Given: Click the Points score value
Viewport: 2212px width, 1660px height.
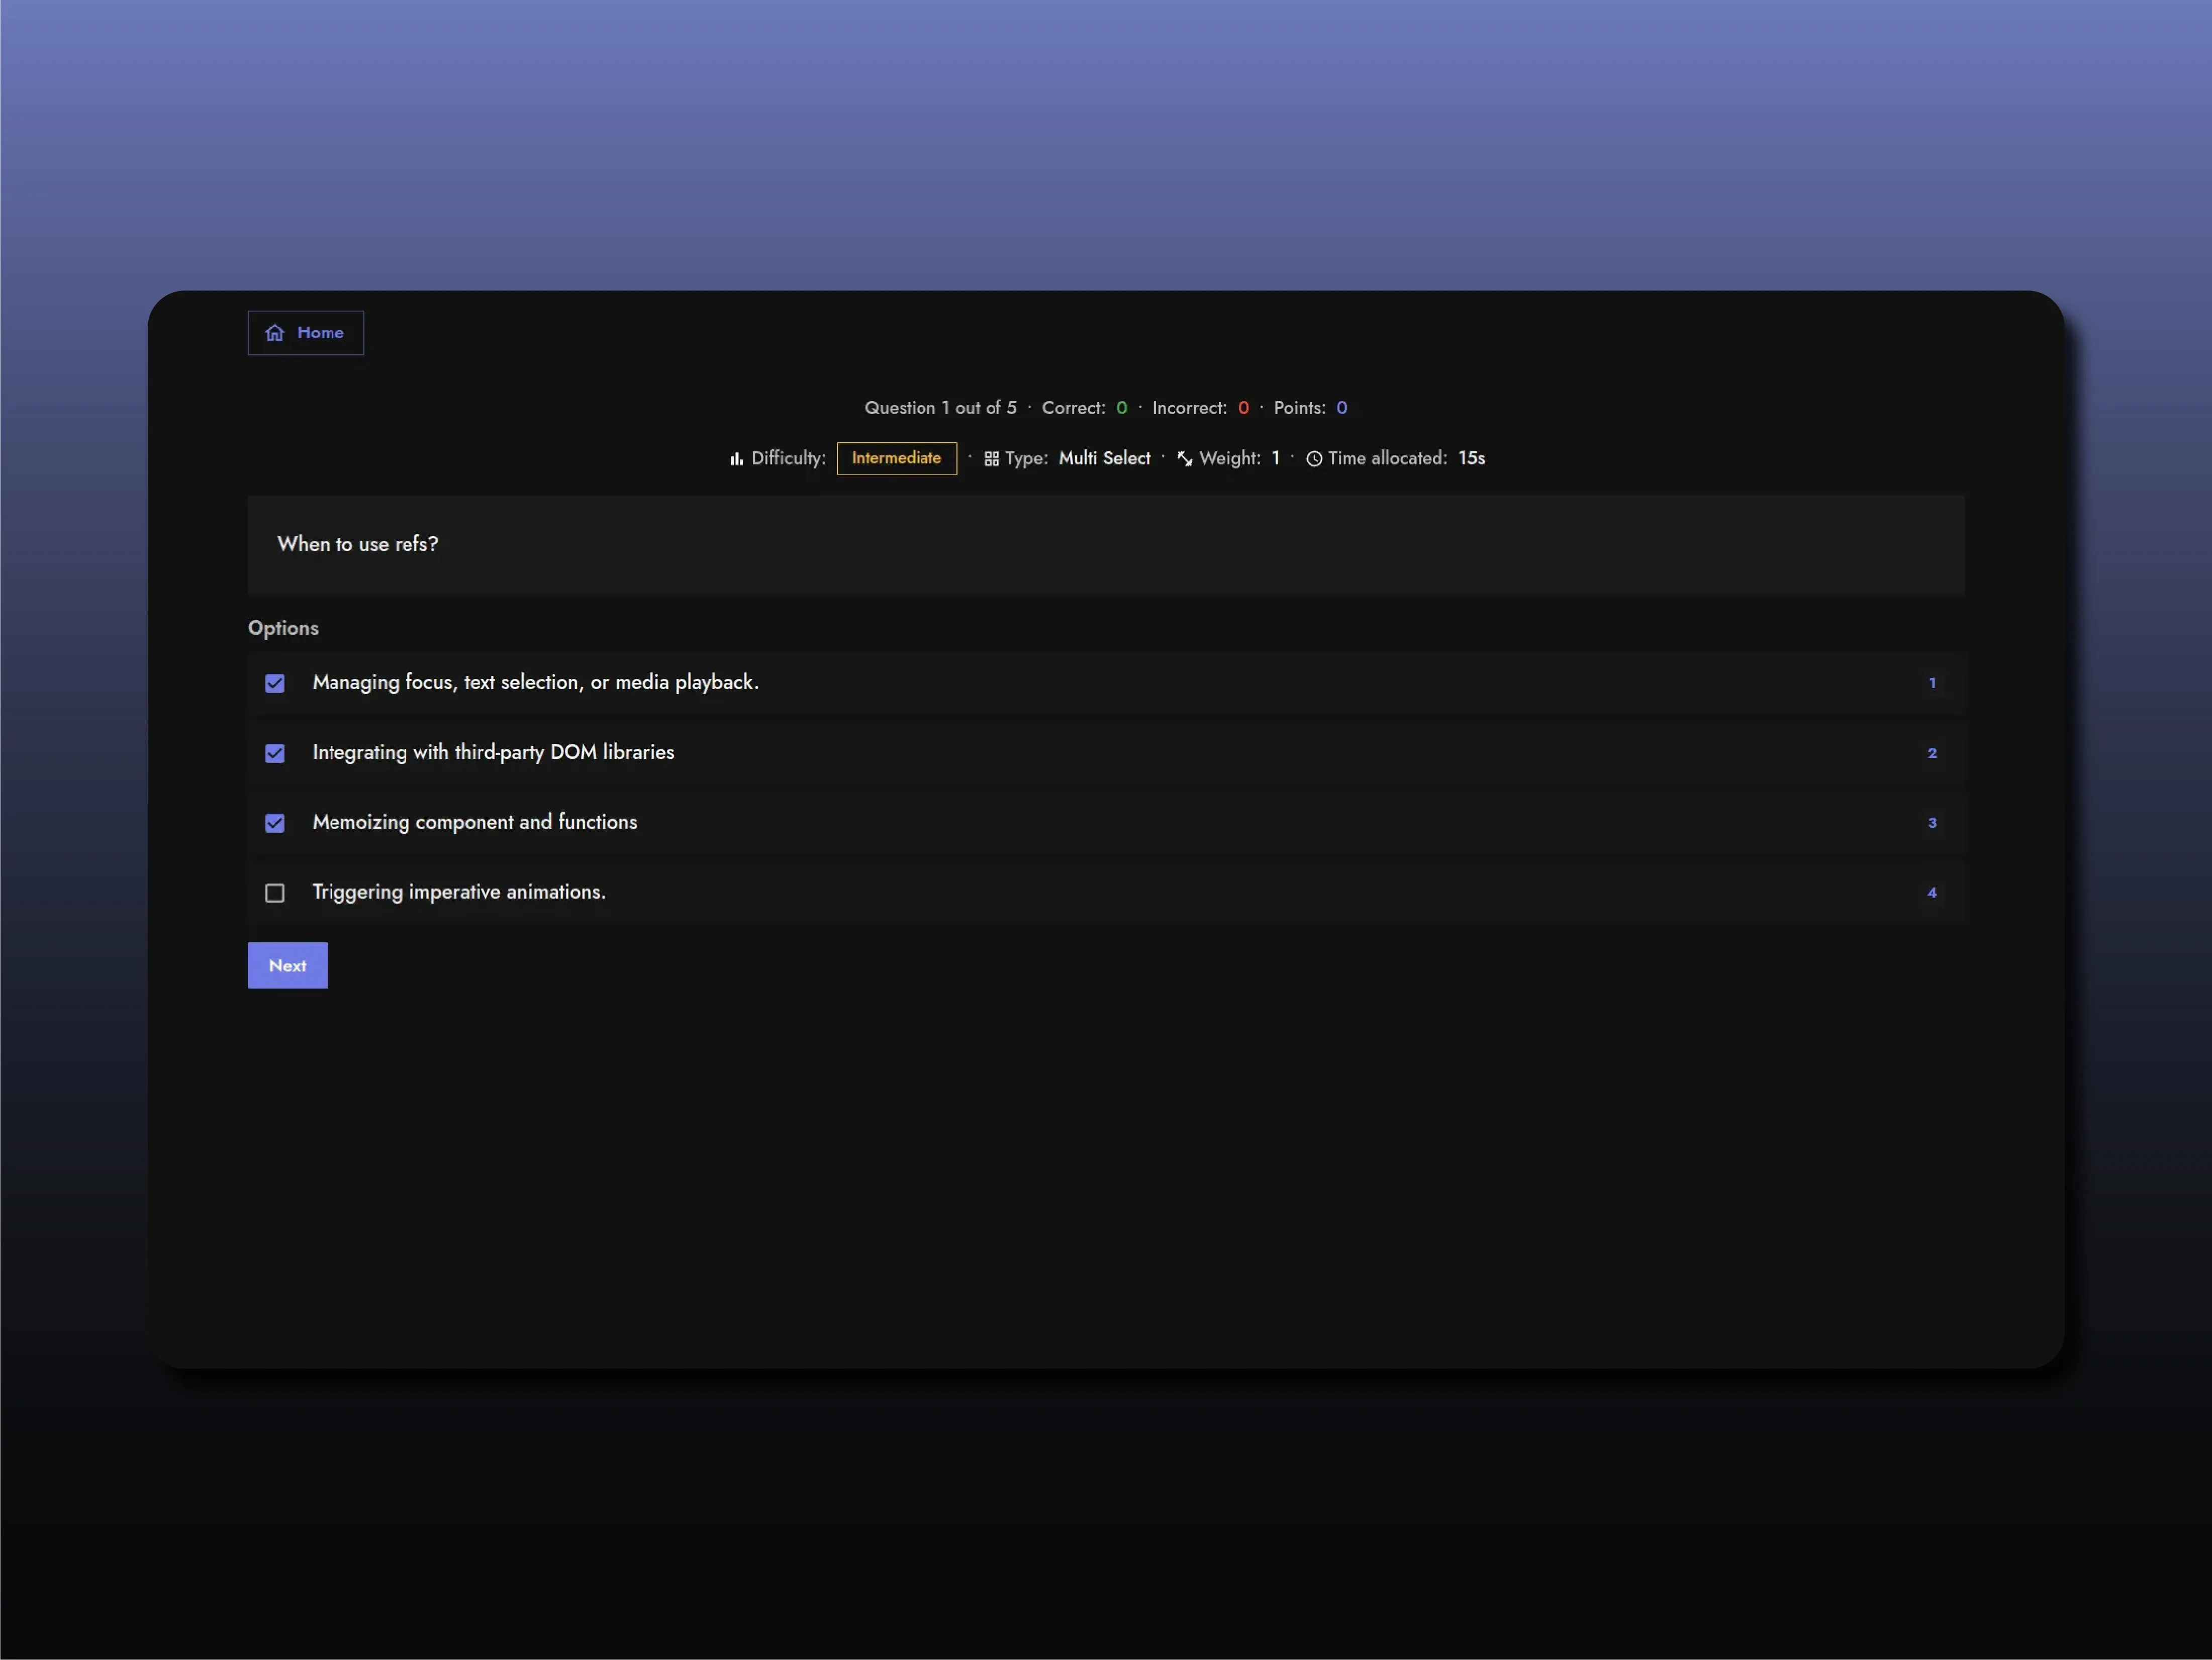Looking at the screenshot, I should 1341,408.
